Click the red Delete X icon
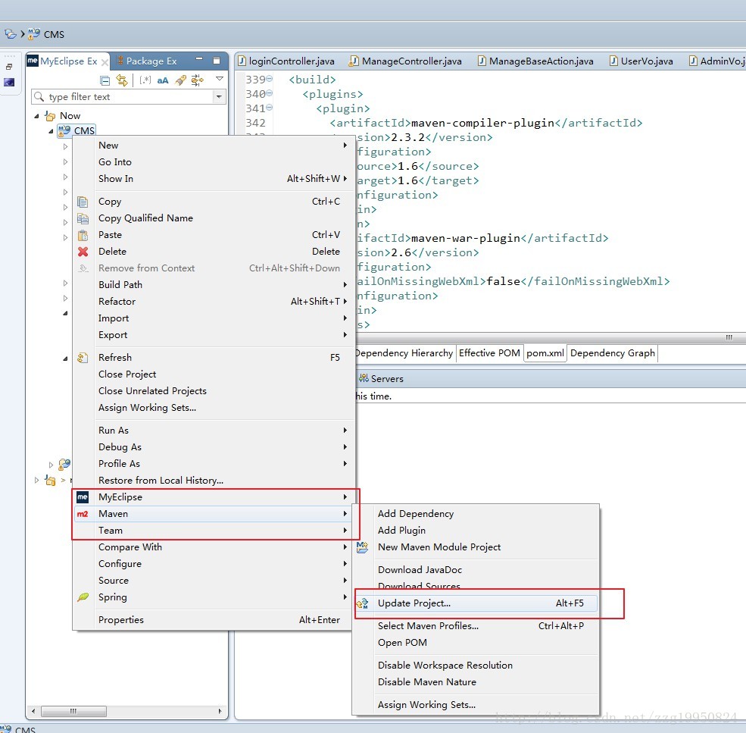The image size is (746, 733). 83,252
